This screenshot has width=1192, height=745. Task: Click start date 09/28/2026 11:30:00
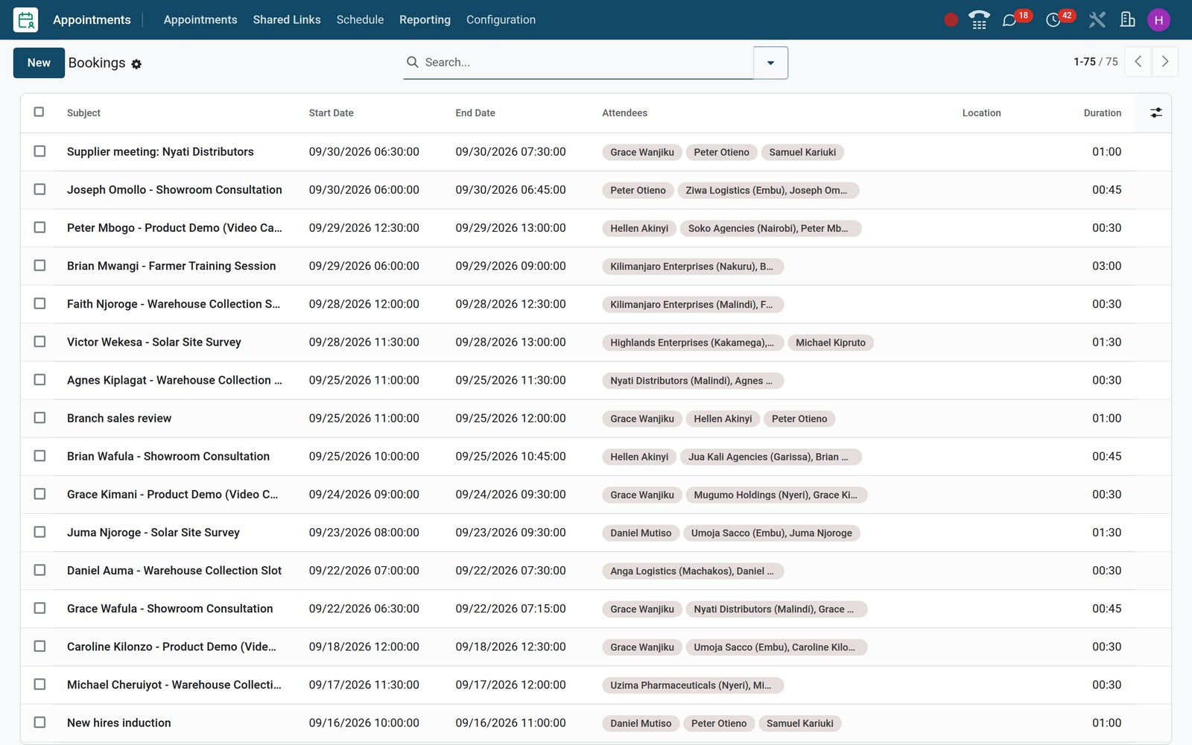pos(364,342)
